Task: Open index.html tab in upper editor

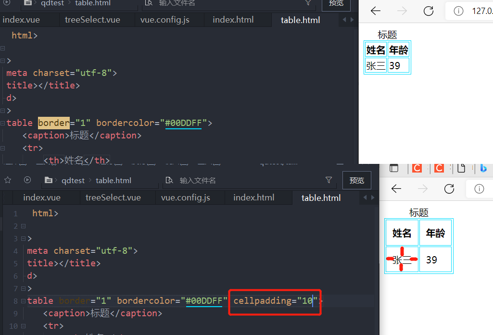Action: pyautogui.click(x=233, y=20)
